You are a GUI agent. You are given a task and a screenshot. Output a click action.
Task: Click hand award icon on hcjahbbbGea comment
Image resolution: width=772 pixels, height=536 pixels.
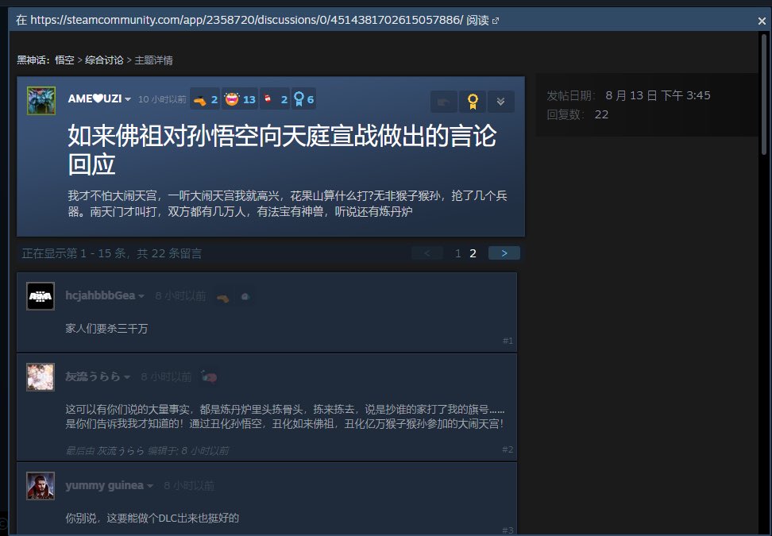222,297
